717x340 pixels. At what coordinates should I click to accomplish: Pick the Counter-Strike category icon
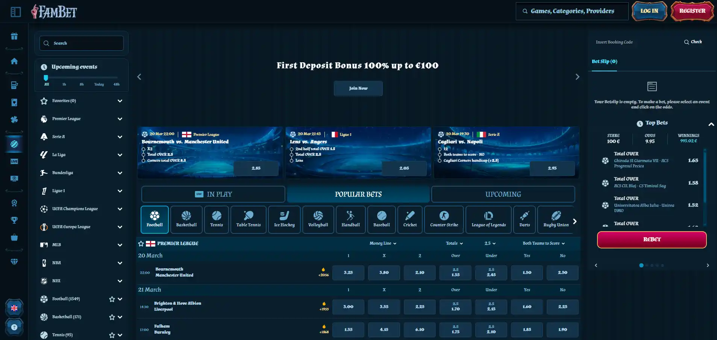pyautogui.click(x=444, y=220)
